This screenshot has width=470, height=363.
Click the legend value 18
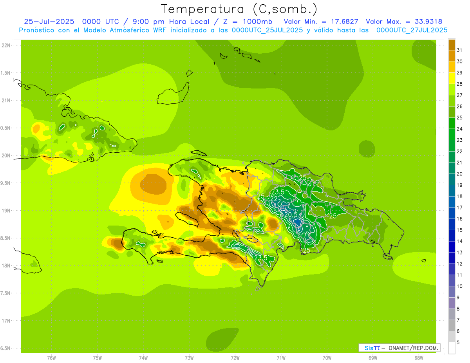coord(460,196)
